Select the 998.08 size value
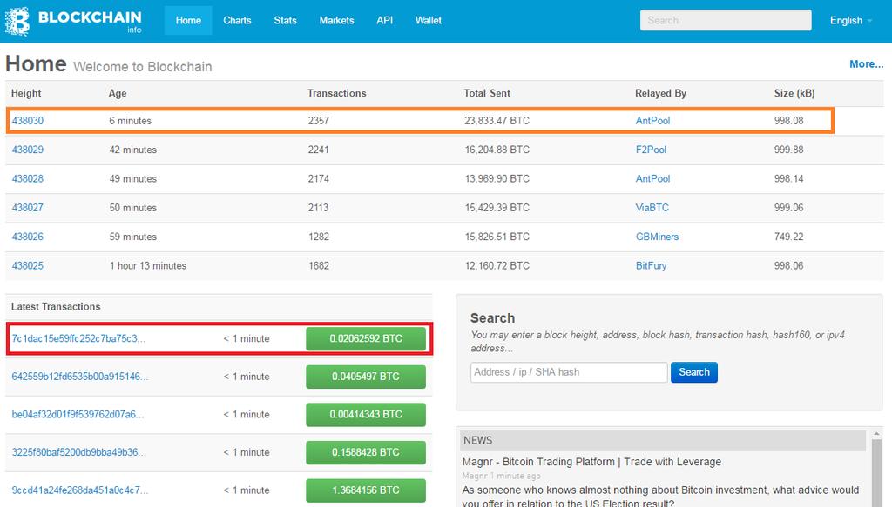 788,120
